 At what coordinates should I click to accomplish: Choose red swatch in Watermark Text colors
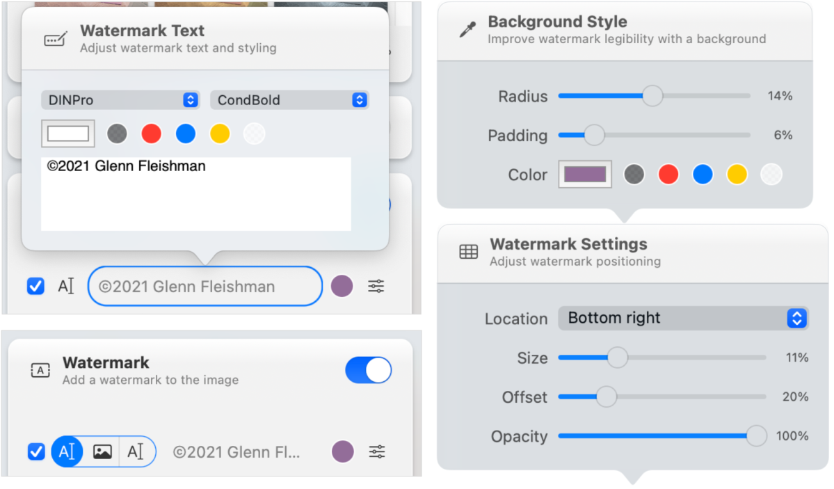coord(152,134)
